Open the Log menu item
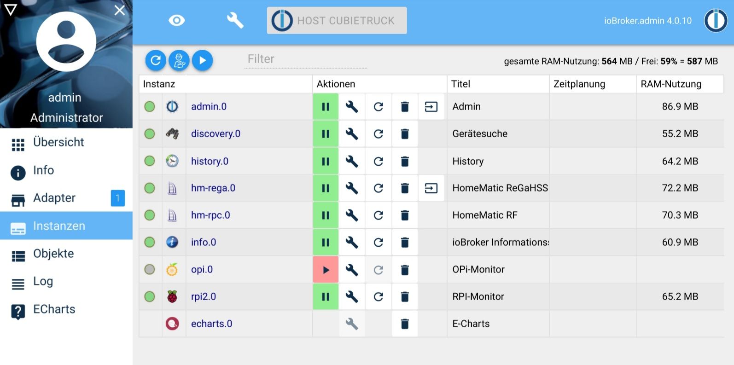Screen dimensions: 734x365 66,282
